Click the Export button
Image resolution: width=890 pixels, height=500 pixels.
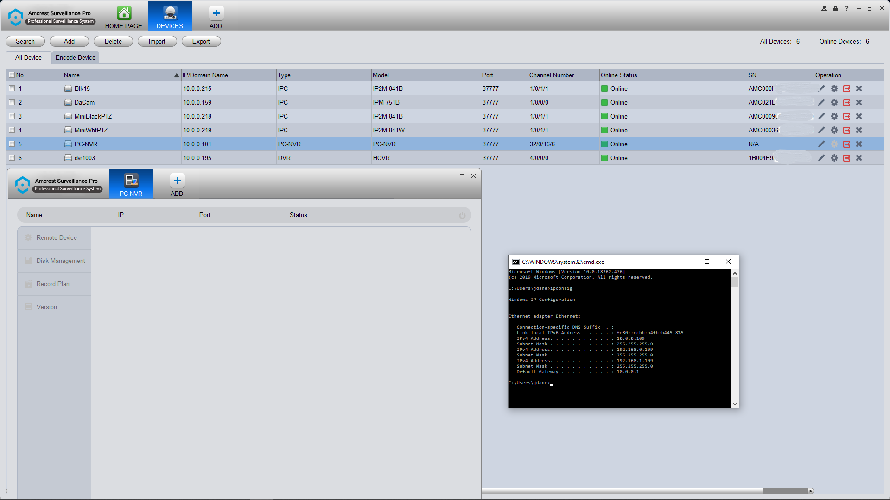201,41
